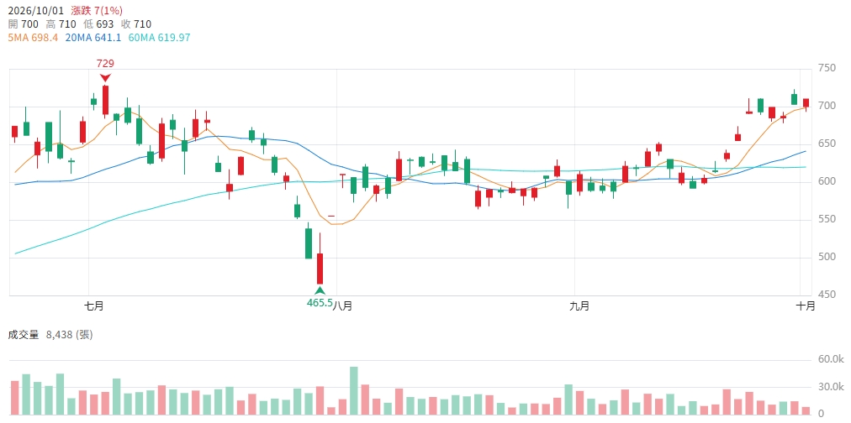This screenshot has height=423, width=851.
Task: Click the 60.0k volume axis label
Action: point(829,359)
